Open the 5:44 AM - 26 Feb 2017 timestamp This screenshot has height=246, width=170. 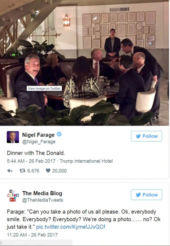tap(31, 161)
